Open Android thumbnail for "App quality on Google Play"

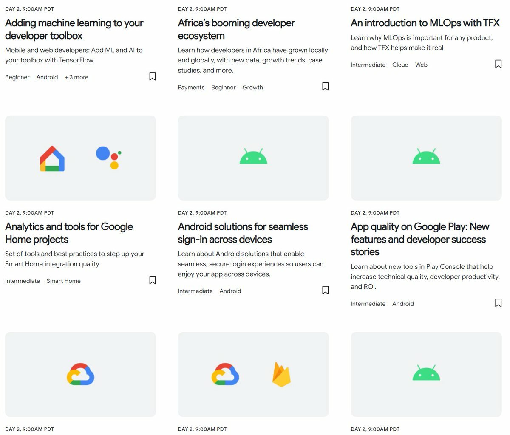pos(426,158)
